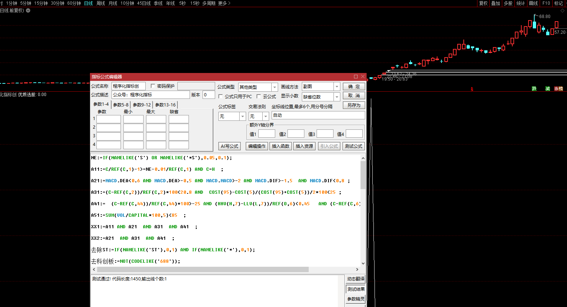
Task: Click the scroll-right arrow of the code editor
Action: point(357,269)
